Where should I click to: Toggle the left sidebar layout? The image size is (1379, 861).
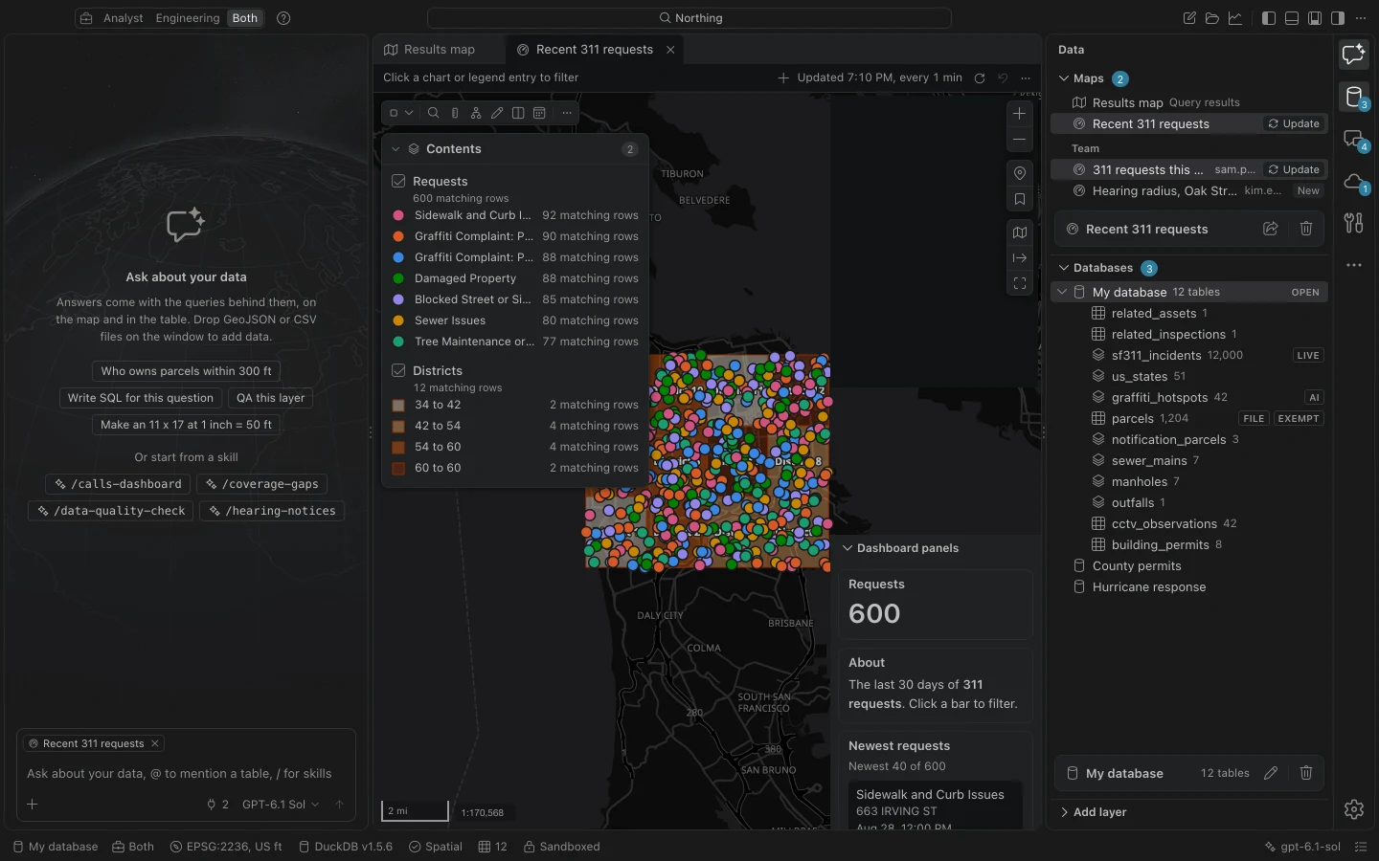click(x=1269, y=18)
